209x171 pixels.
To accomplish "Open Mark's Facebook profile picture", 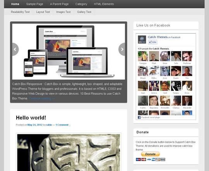I will pos(154,56).
